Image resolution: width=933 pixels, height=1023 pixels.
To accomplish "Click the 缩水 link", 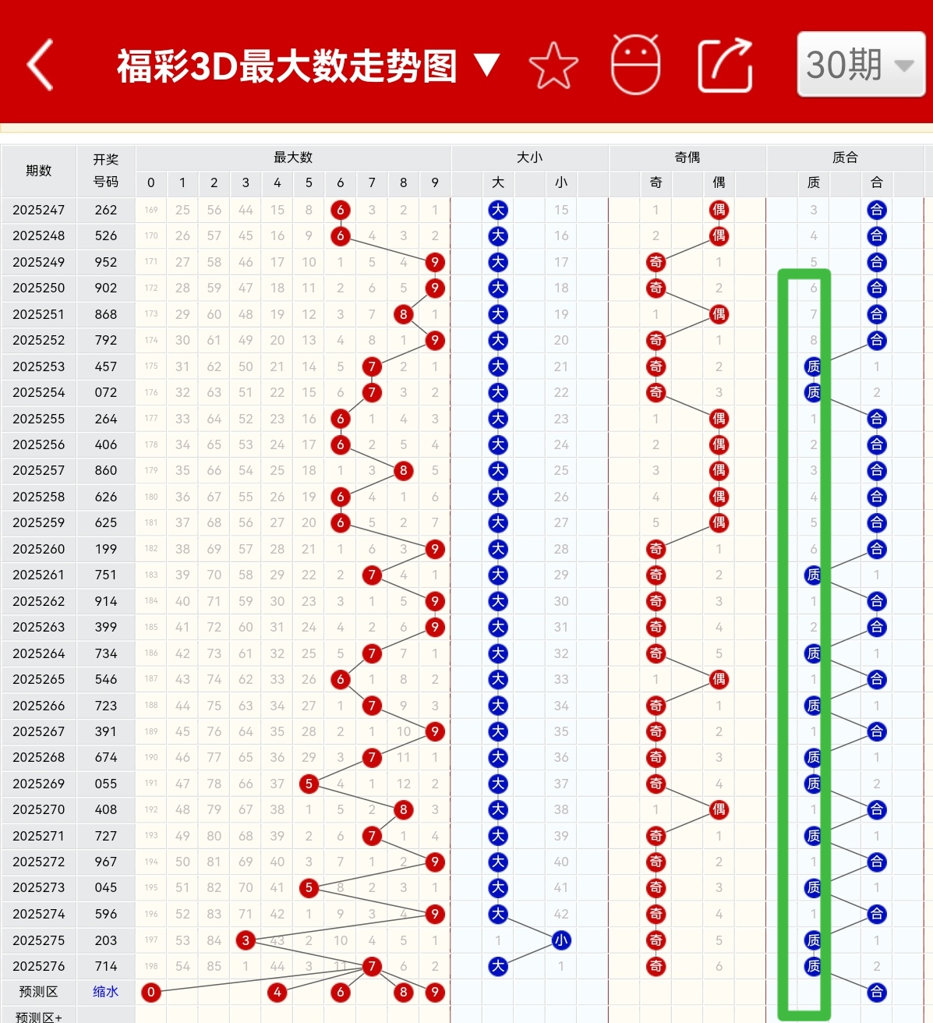I will [x=106, y=992].
